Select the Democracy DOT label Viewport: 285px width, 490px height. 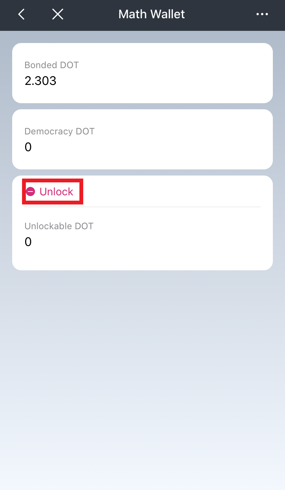coord(59,131)
